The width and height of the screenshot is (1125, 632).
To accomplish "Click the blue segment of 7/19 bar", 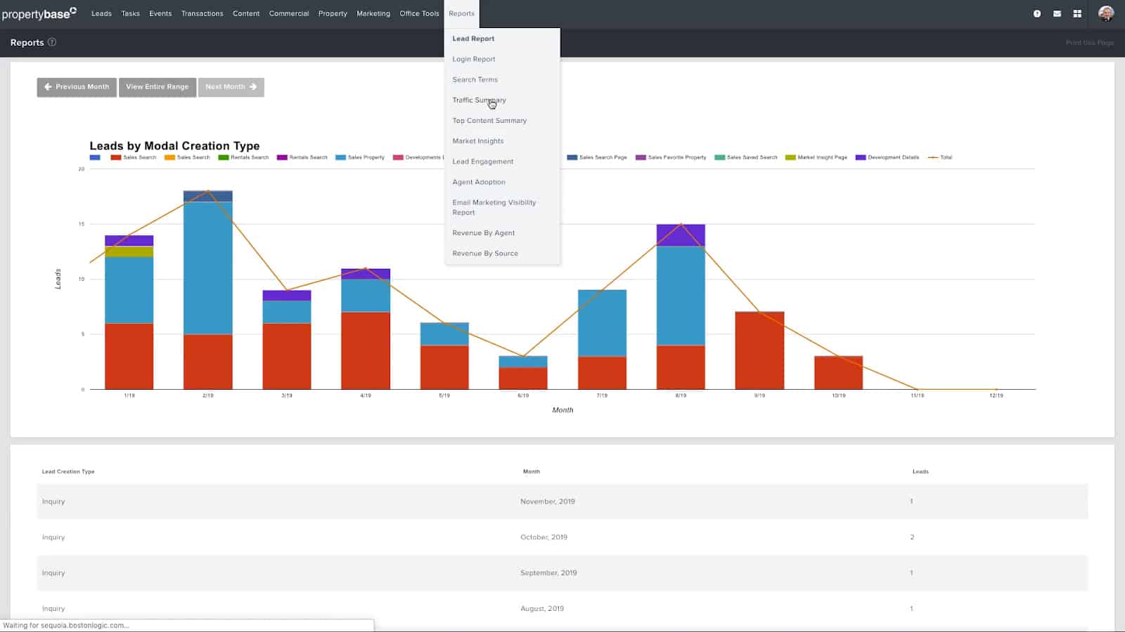I will click(x=602, y=323).
